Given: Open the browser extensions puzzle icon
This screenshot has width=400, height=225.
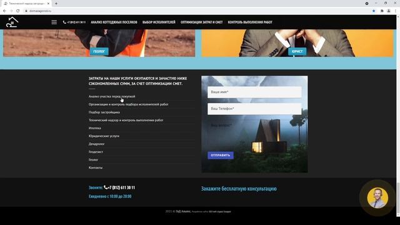Looking at the screenshot, I should [382, 11].
